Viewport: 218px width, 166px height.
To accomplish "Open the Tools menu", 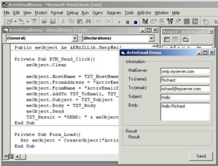I will pos(129,13).
